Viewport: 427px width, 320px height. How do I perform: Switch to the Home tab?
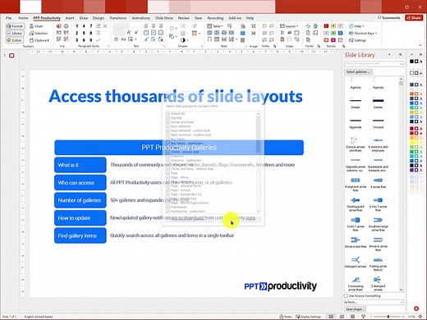click(x=23, y=18)
